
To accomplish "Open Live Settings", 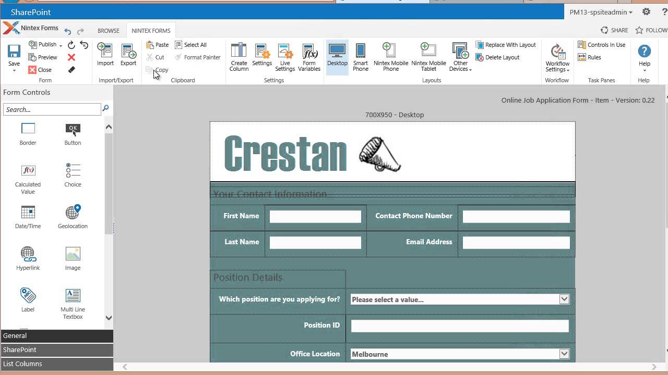I will coord(285,57).
